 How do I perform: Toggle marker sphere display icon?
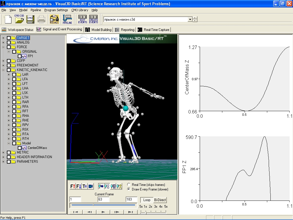click(101, 186)
